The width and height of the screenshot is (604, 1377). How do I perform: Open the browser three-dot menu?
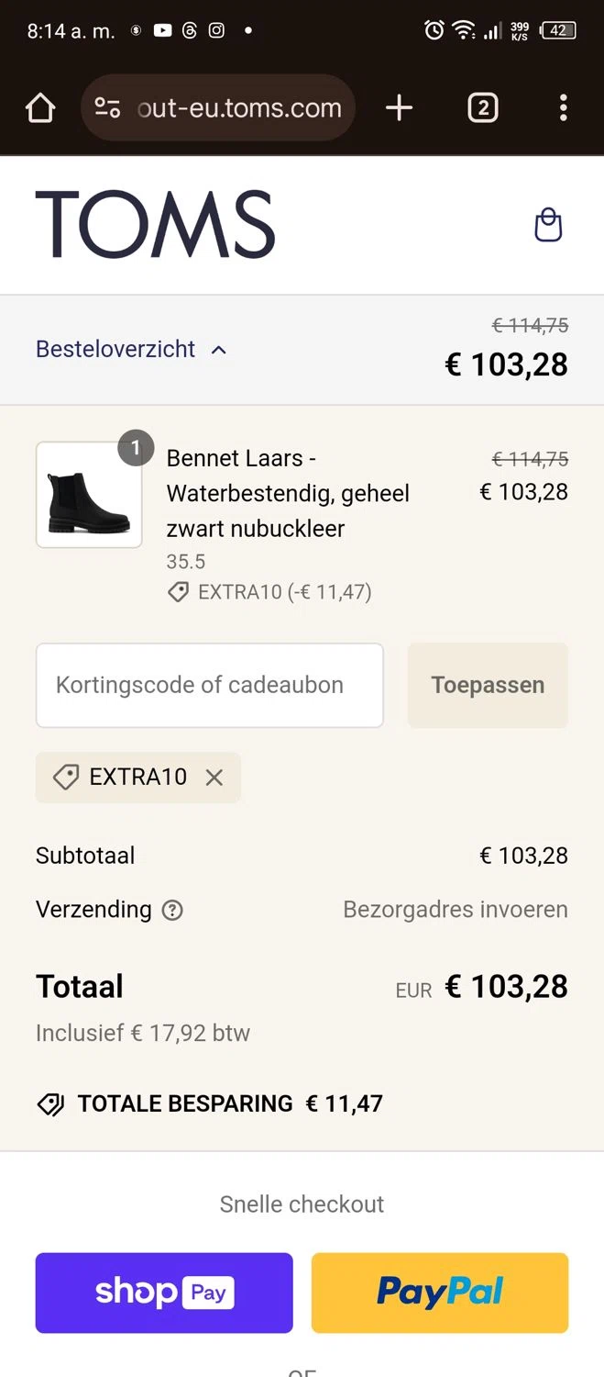(x=563, y=108)
